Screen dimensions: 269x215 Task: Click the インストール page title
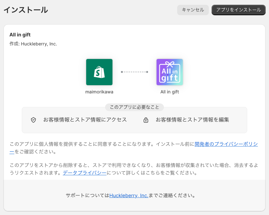(x=26, y=10)
